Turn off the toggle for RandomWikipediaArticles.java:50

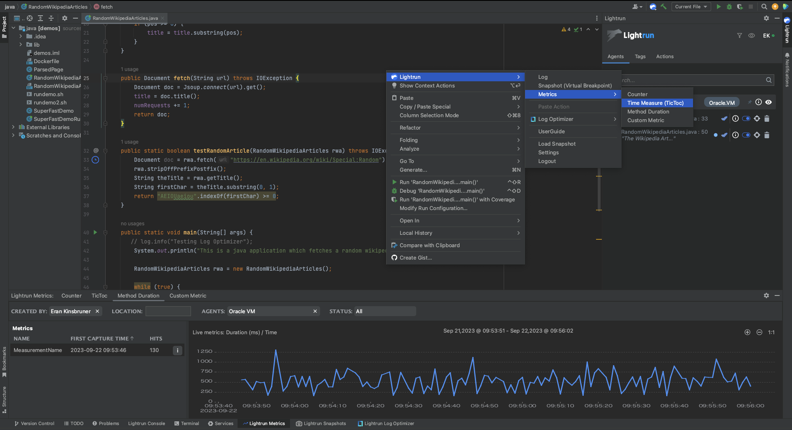pyautogui.click(x=746, y=135)
